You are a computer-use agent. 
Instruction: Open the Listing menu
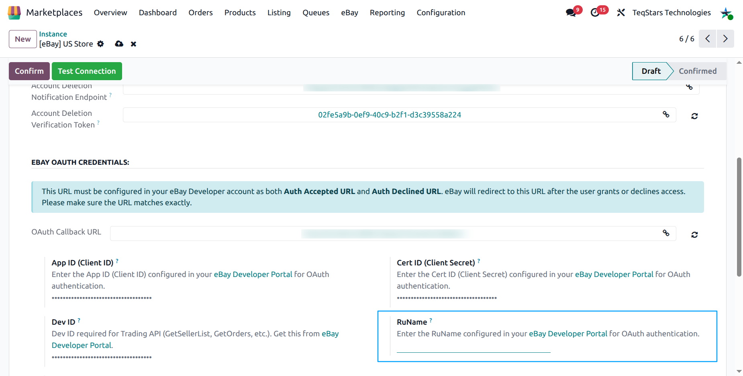tap(279, 12)
